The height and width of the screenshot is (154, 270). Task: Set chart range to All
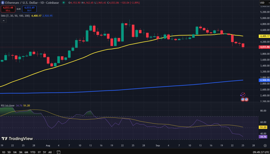50,152
